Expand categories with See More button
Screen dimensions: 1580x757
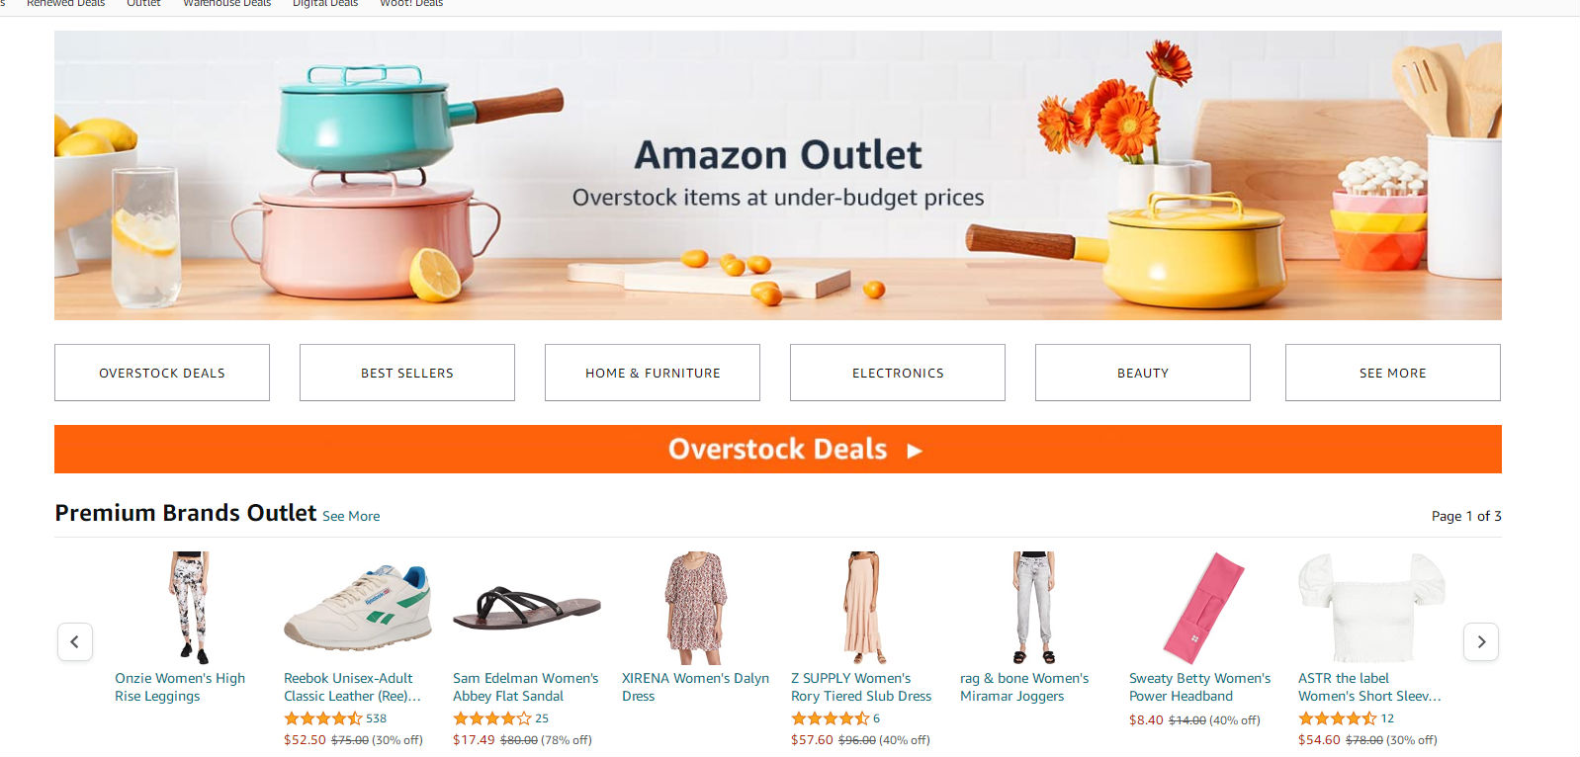(x=1393, y=373)
